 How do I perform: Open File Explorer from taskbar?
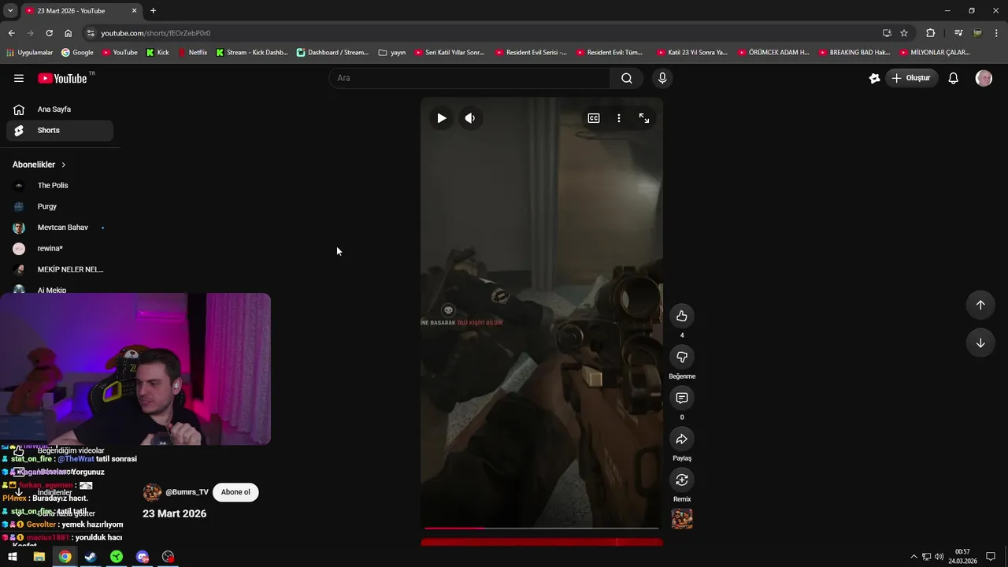[x=39, y=557]
